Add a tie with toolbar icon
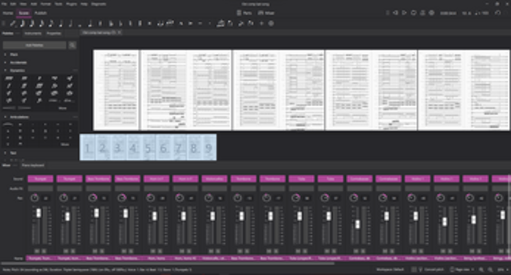This screenshot has height=275, width=511. click(160, 24)
